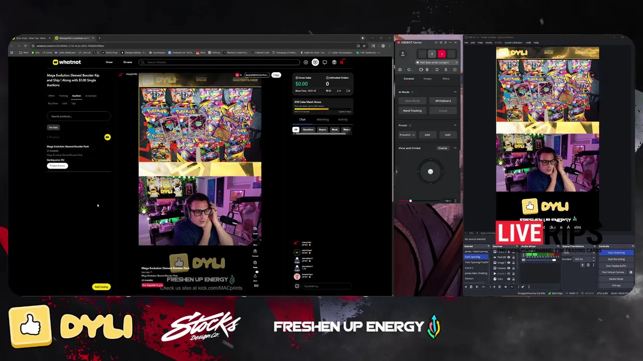Open the Fade transition dropdown in OBS

(x=578, y=253)
